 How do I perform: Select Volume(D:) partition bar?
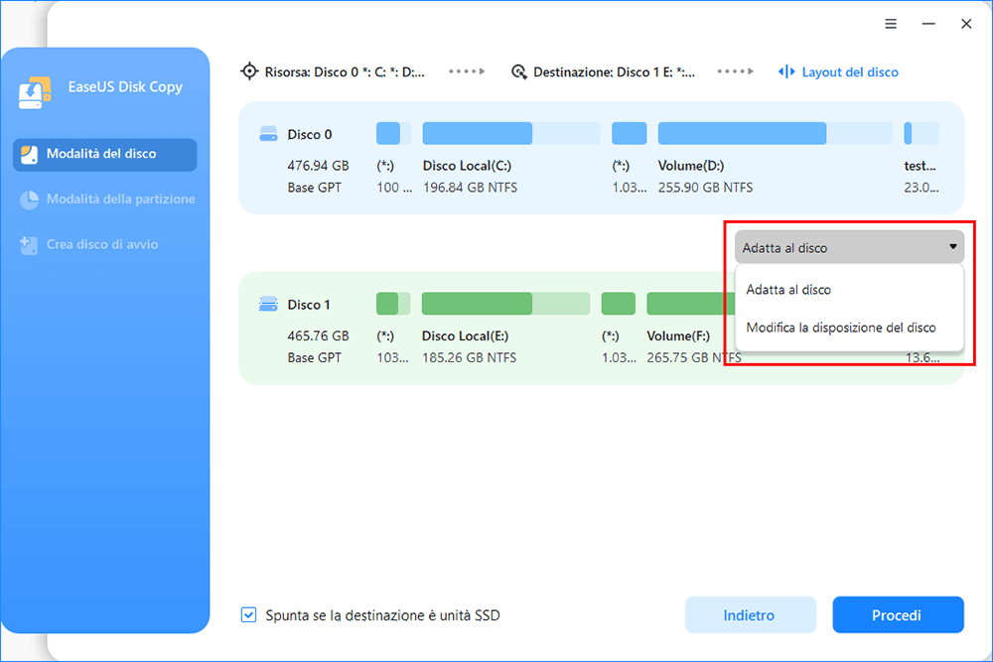(x=775, y=134)
